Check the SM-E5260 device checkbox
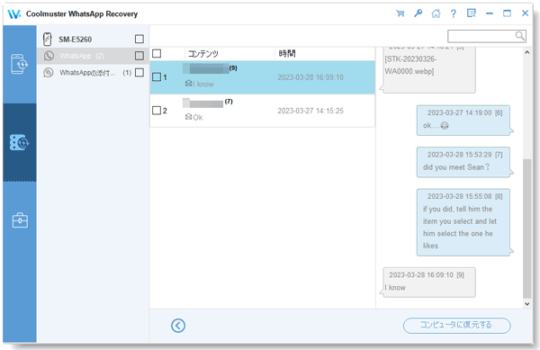The height and width of the screenshot is (350, 540). click(x=139, y=39)
